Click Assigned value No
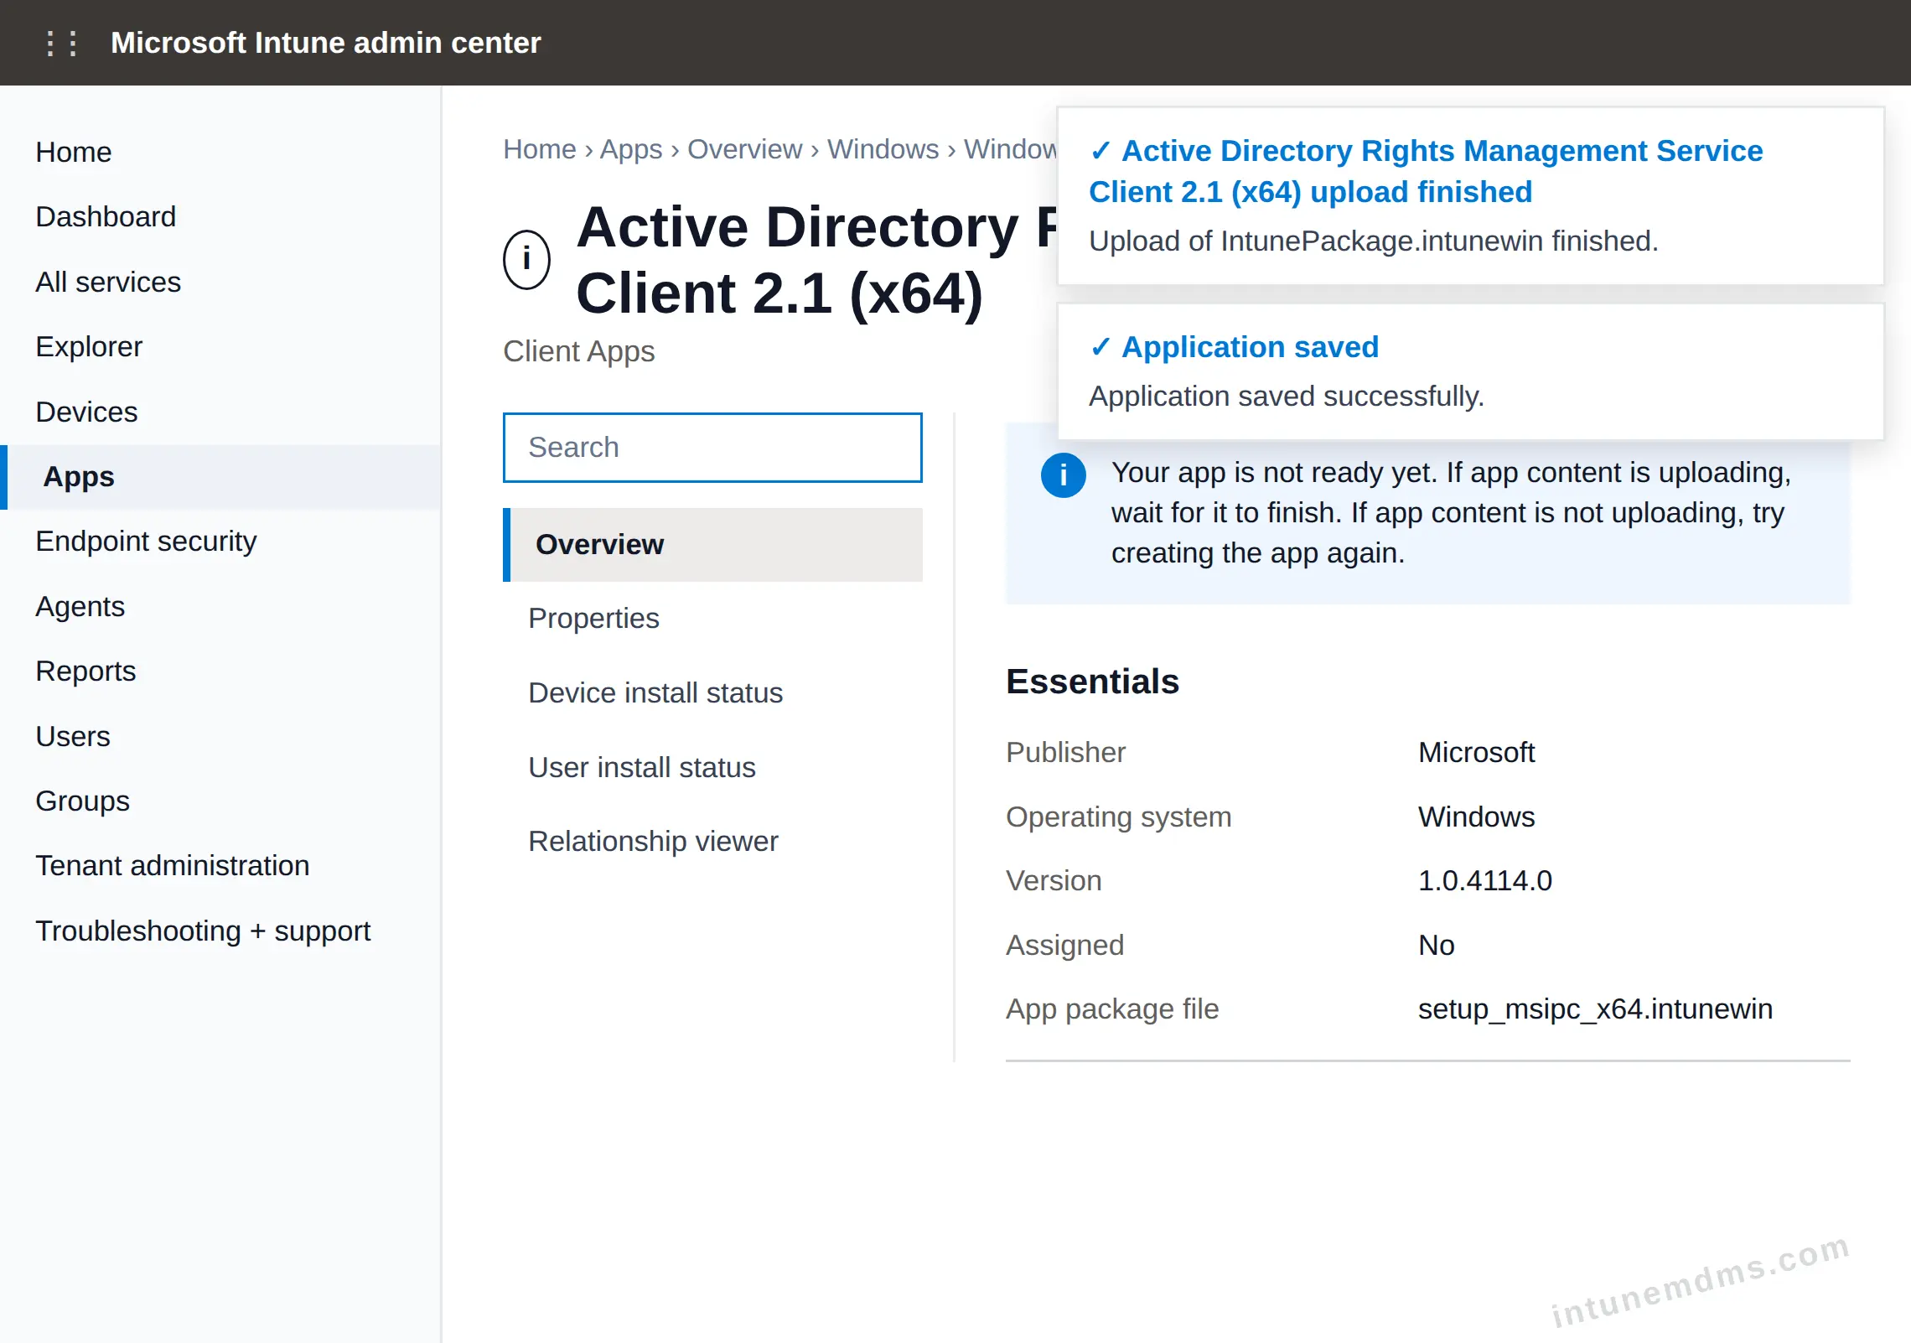1911x1343 pixels. [x=1437, y=946]
